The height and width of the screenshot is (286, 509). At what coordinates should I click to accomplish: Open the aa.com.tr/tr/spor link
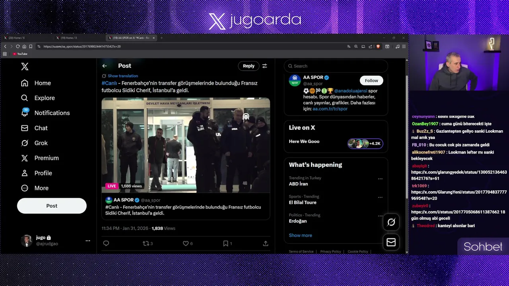pyautogui.click(x=330, y=109)
